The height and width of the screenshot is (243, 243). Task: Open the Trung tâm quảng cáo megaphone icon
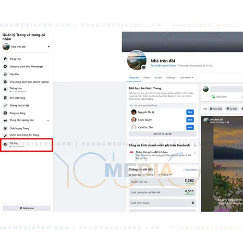[x=5, y=121]
